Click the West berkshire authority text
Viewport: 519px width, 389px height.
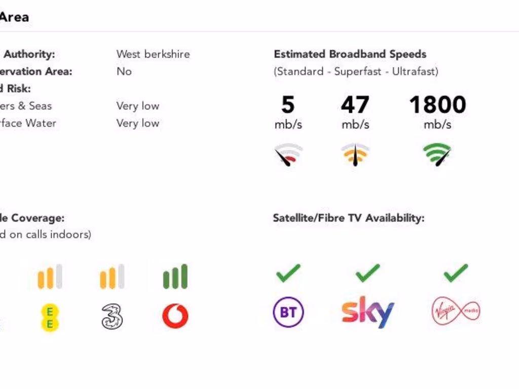pyautogui.click(x=153, y=54)
